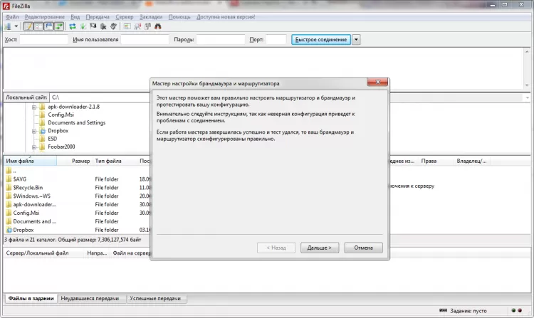Click red activity indicator in status bar
The height and width of the screenshot is (318, 534).
(x=520, y=310)
